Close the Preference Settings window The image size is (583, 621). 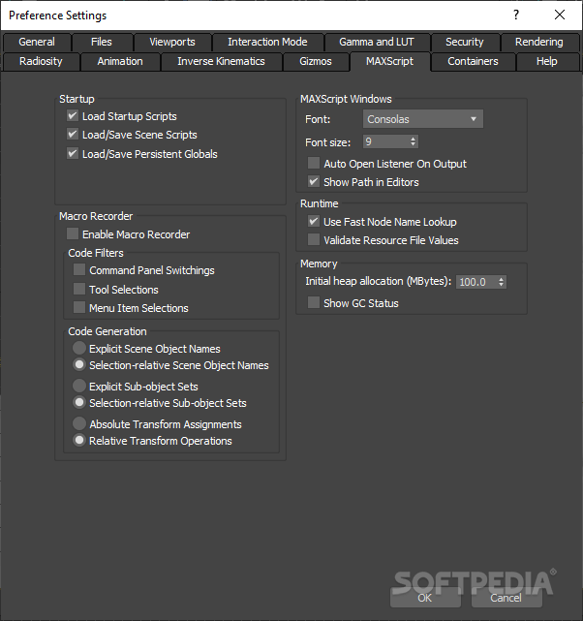(x=560, y=16)
